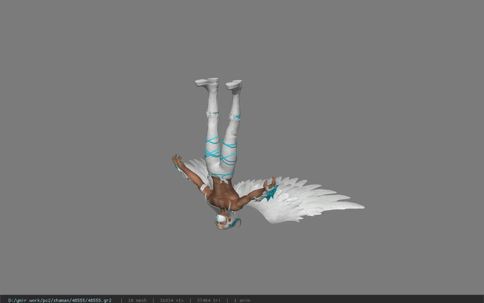484x303 pixels.
Task: Click the '37484 tri' status entry
Action: click(208, 300)
